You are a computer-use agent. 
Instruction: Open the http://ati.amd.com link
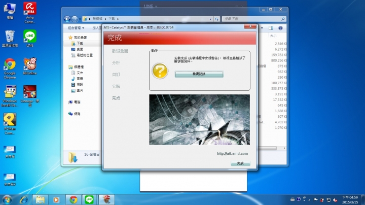(x=232, y=154)
